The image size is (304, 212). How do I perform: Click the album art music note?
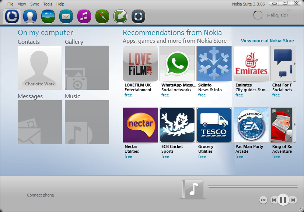click(193, 189)
